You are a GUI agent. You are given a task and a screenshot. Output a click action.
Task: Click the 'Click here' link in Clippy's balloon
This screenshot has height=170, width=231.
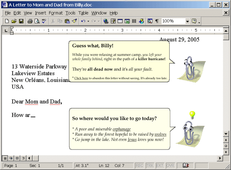click(81, 78)
